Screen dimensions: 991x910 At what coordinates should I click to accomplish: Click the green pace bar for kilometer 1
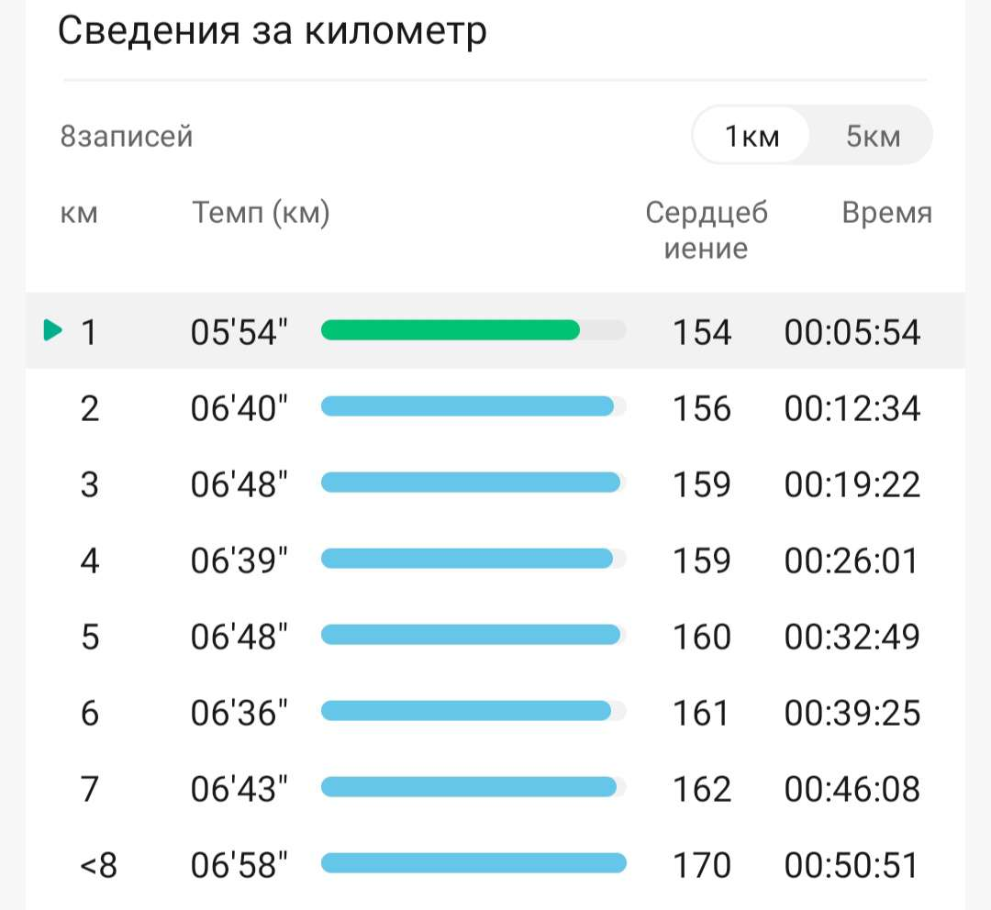tap(451, 330)
